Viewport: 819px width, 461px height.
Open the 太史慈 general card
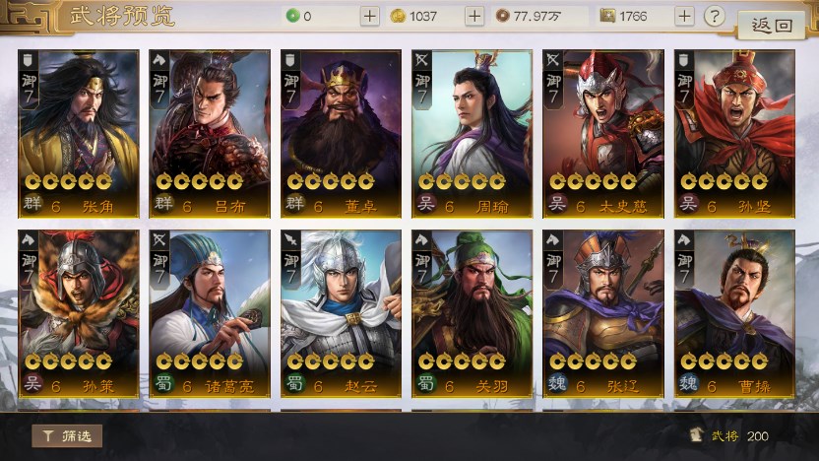pos(603,134)
